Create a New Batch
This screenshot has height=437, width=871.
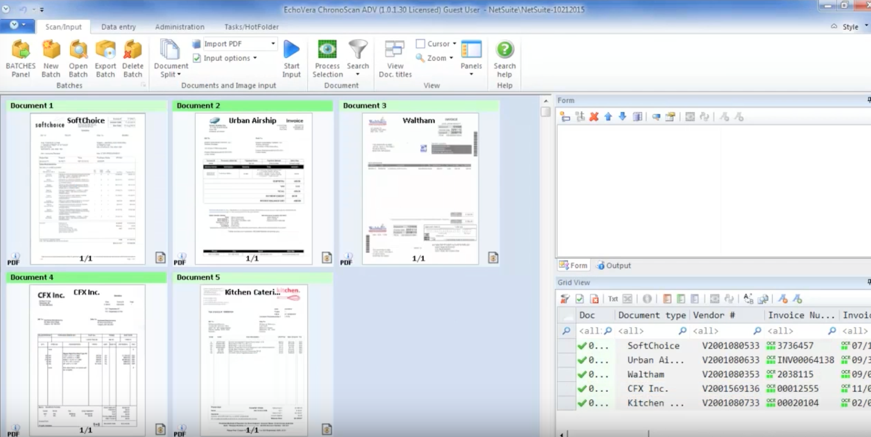tap(50, 59)
